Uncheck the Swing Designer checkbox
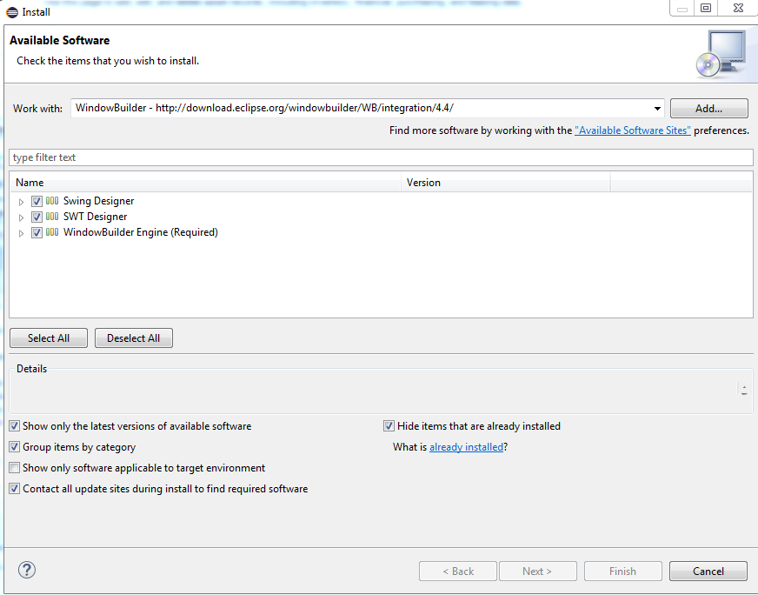Image resolution: width=758 pixels, height=595 pixels. click(37, 201)
